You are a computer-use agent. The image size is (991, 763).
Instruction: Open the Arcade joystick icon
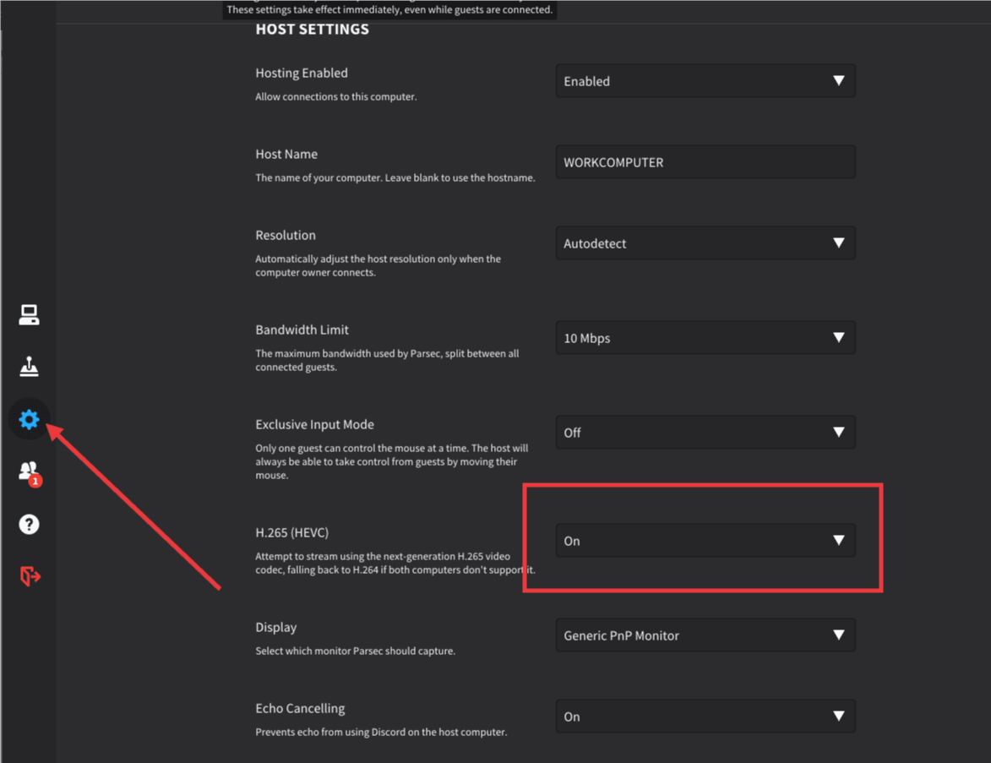[29, 367]
